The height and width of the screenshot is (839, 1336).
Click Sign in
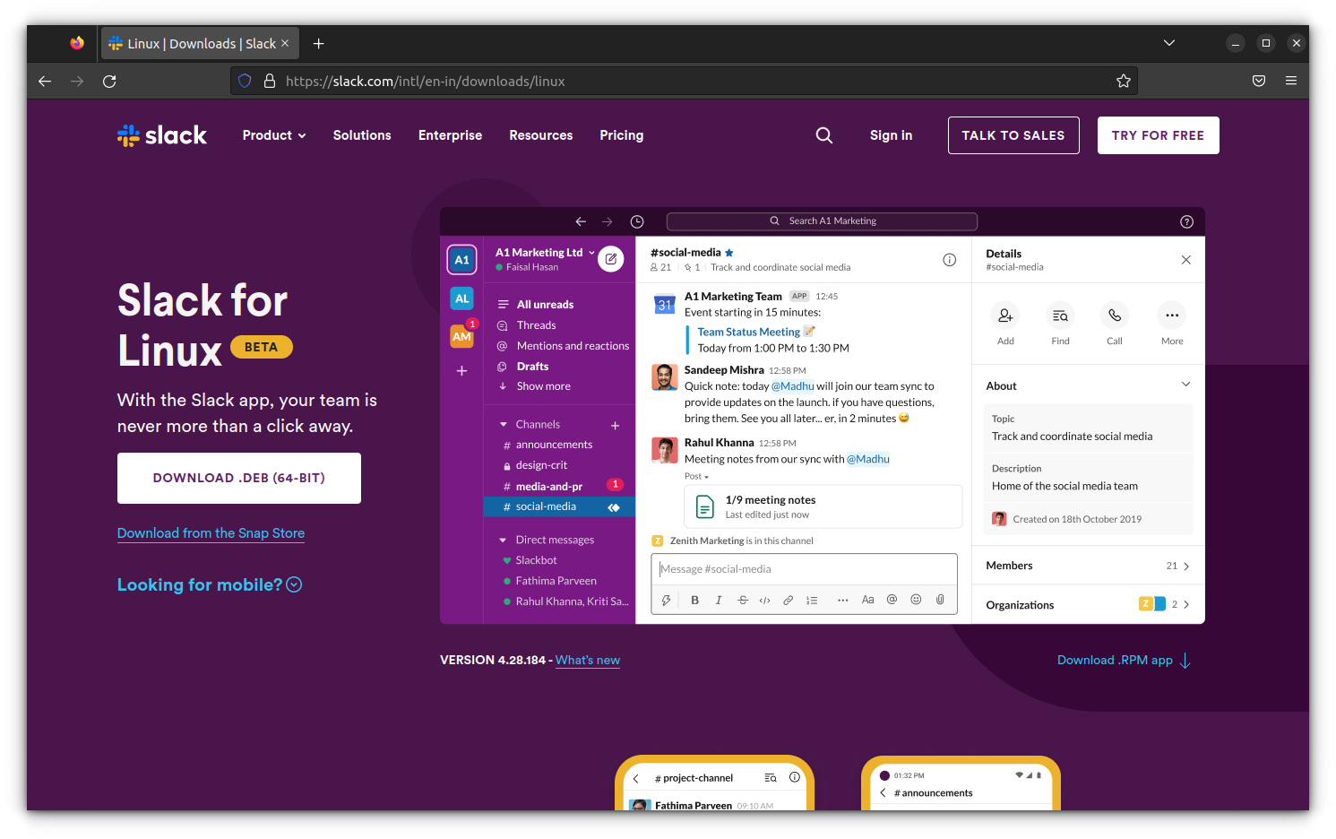pos(891,135)
